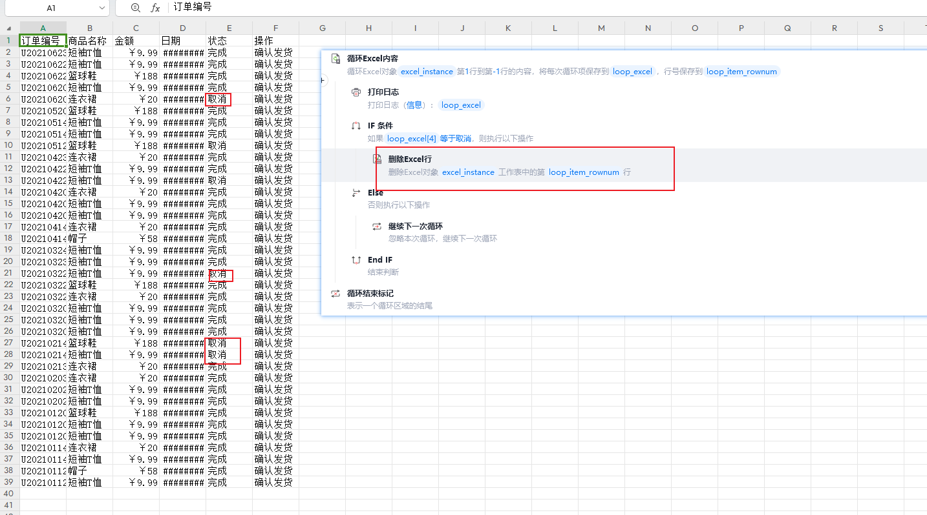Click the 删除Excel行 step icon
Image resolution: width=927 pixels, height=515 pixels.
pyautogui.click(x=377, y=159)
